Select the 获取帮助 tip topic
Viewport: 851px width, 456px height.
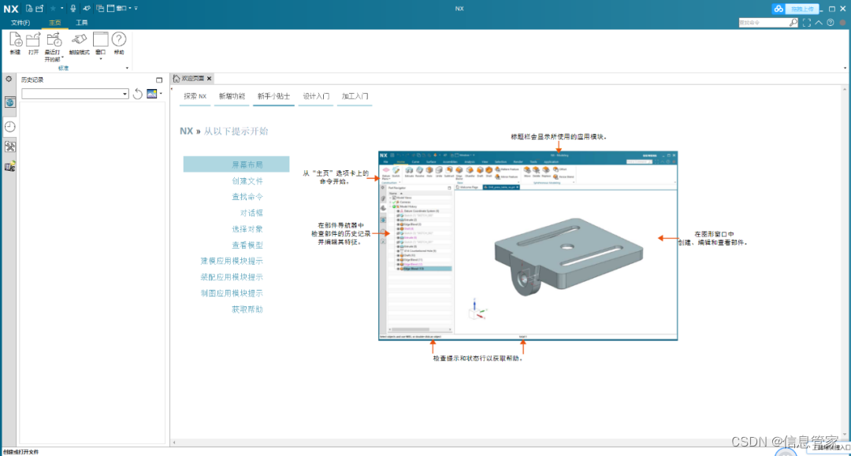pyautogui.click(x=247, y=309)
